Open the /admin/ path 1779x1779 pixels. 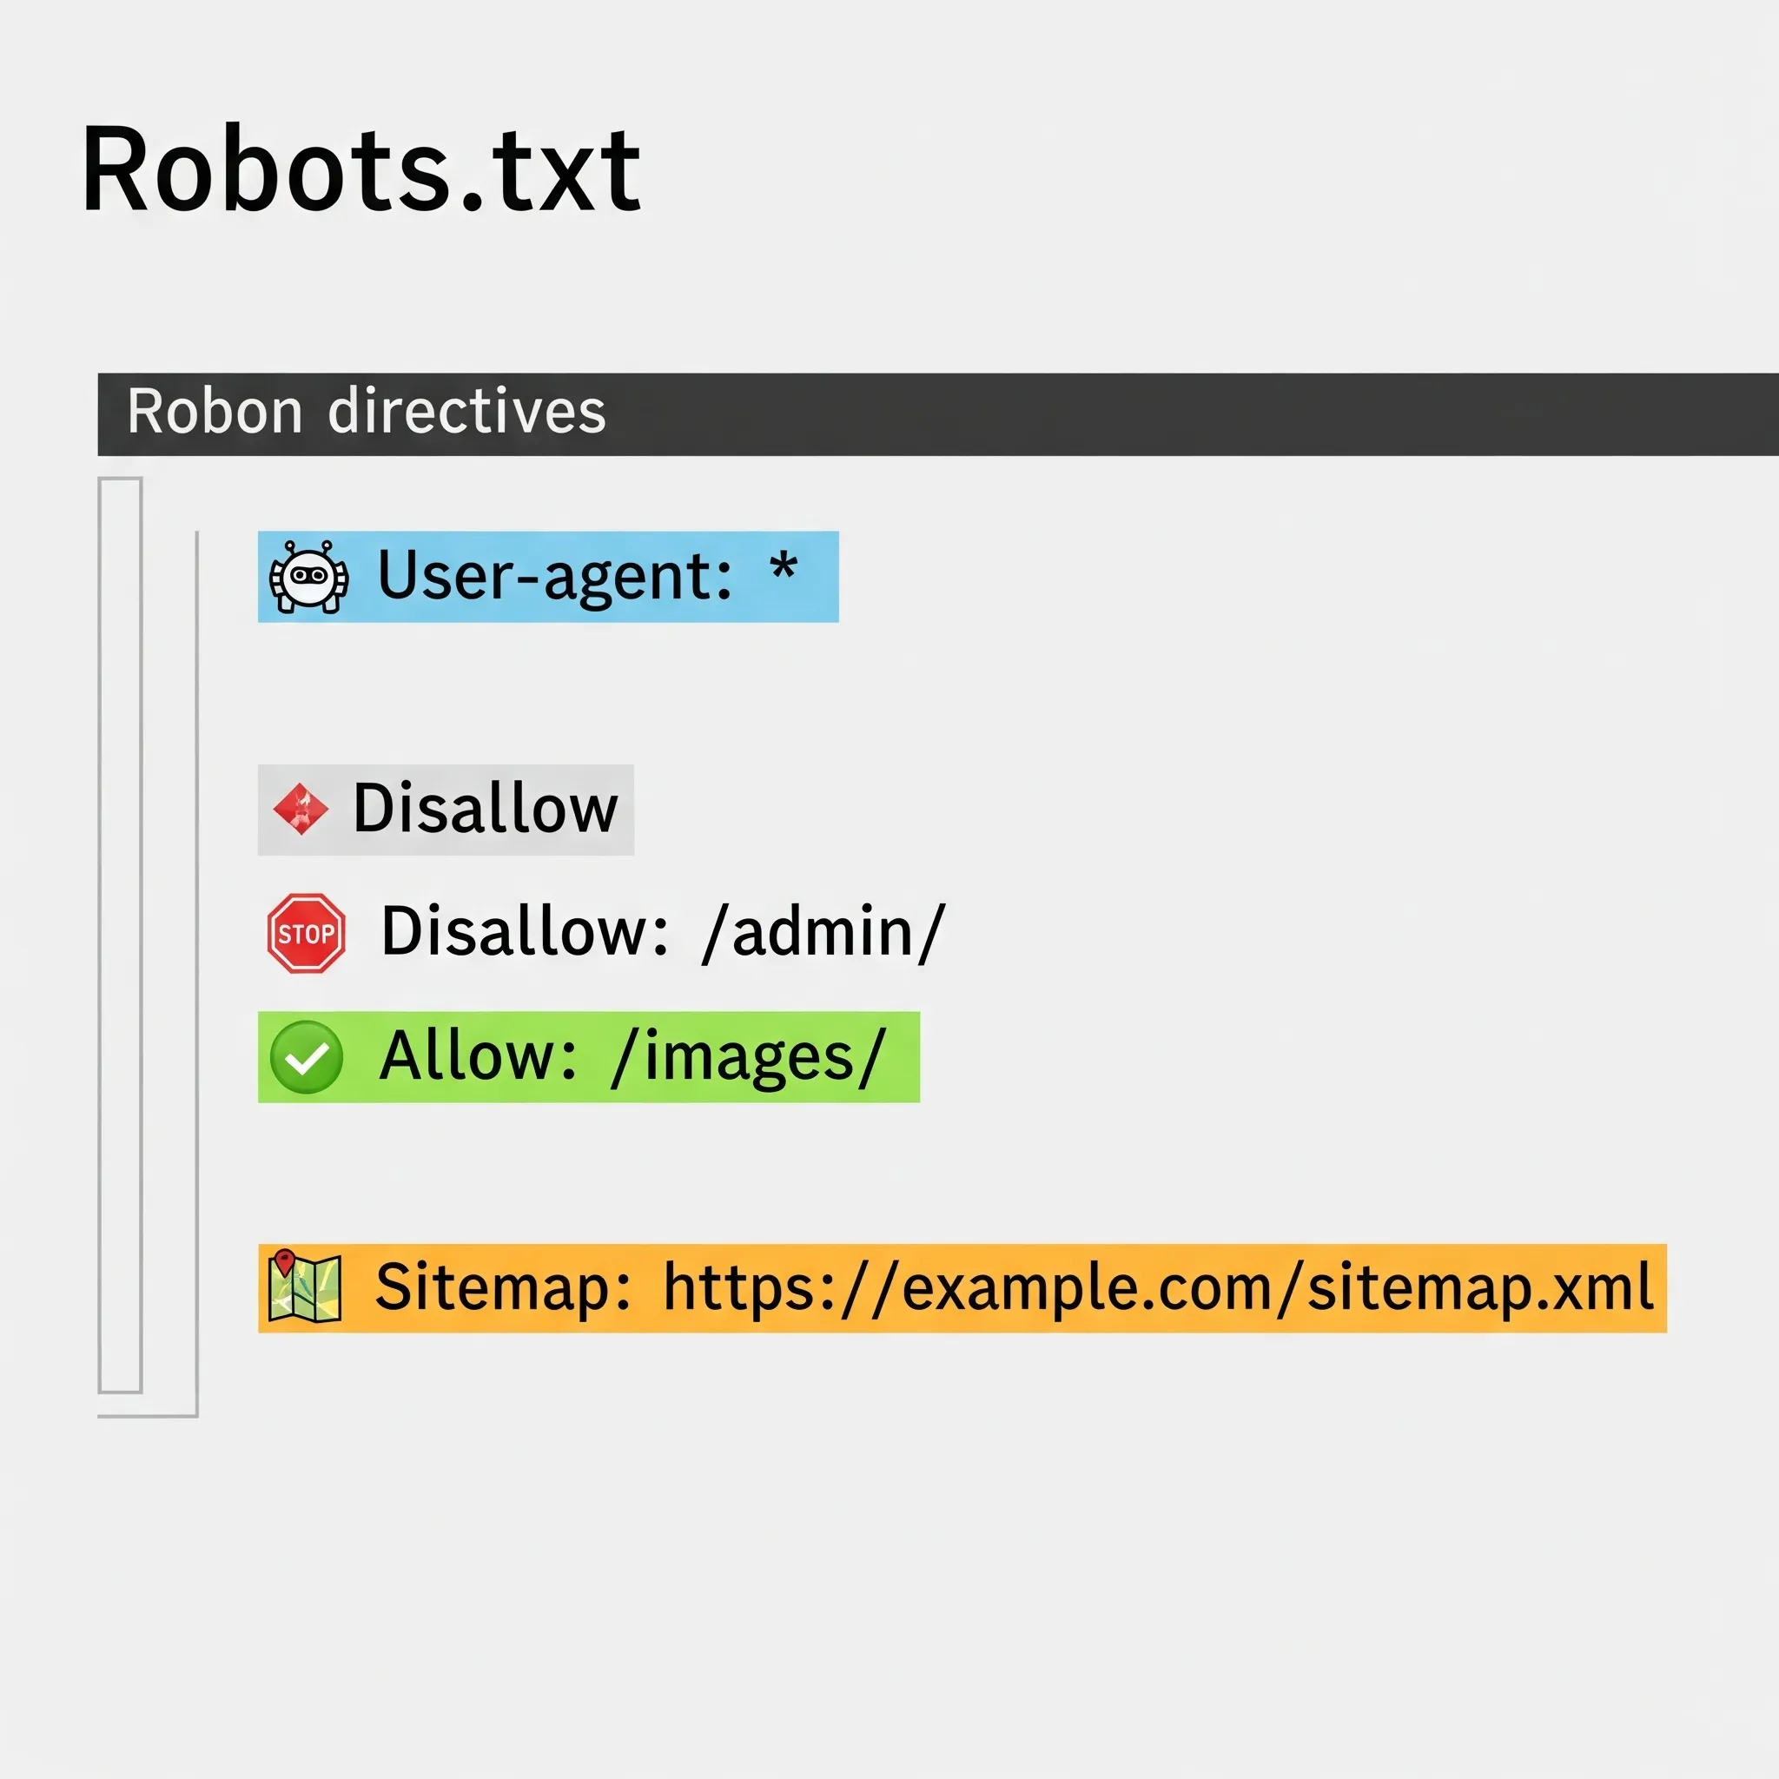(823, 933)
